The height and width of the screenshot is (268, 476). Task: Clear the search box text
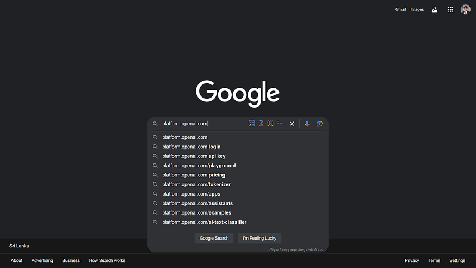[x=292, y=124]
